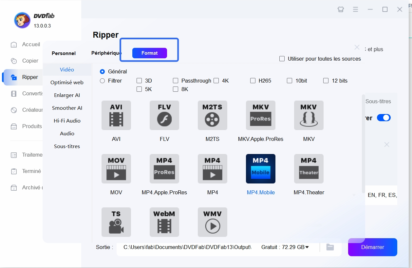
Task: Choose the plain MKV format icon
Action: pyautogui.click(x=309, y=115)
